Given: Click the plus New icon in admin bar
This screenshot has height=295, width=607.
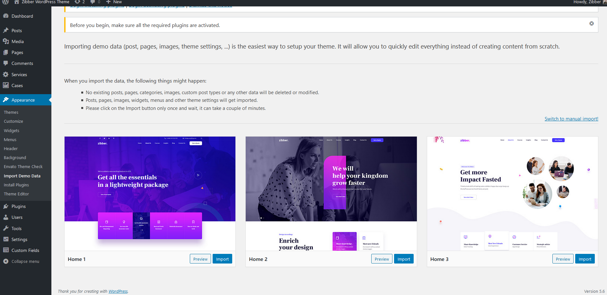Looking at the screenshot, I should pyautogui.click(x=108, y=2).
